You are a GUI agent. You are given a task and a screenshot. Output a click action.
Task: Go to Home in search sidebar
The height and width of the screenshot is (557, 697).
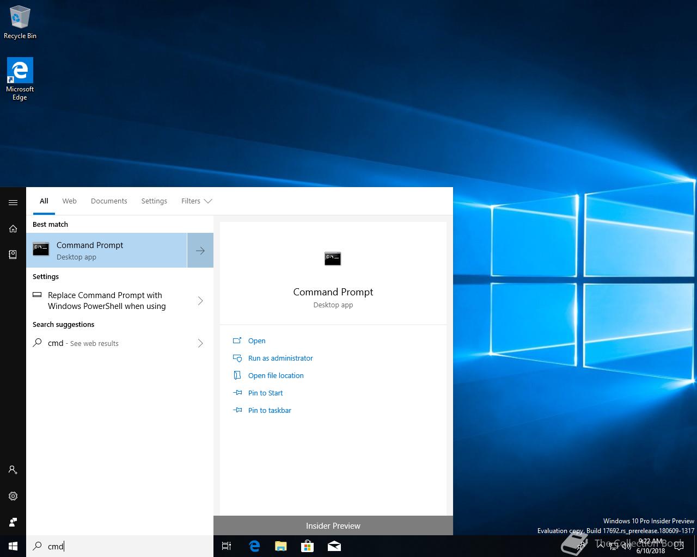point(13,228)
